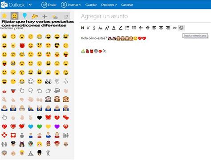Screen dimensions: 211x160
Task: Insert the two hearts emoticon
Action: click(x=66, y=118)
